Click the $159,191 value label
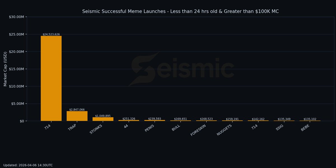The width and height of the screenshot is (336, 168). coord(232,119)
